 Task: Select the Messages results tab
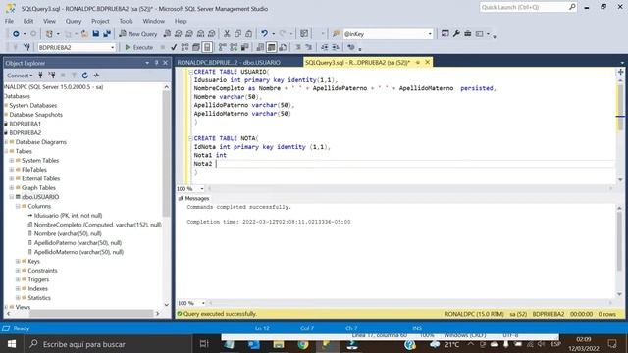click(194, 198)
